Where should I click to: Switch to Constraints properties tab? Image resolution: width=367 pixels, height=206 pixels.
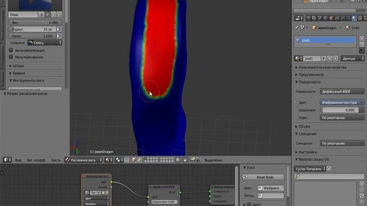[337, 18]
